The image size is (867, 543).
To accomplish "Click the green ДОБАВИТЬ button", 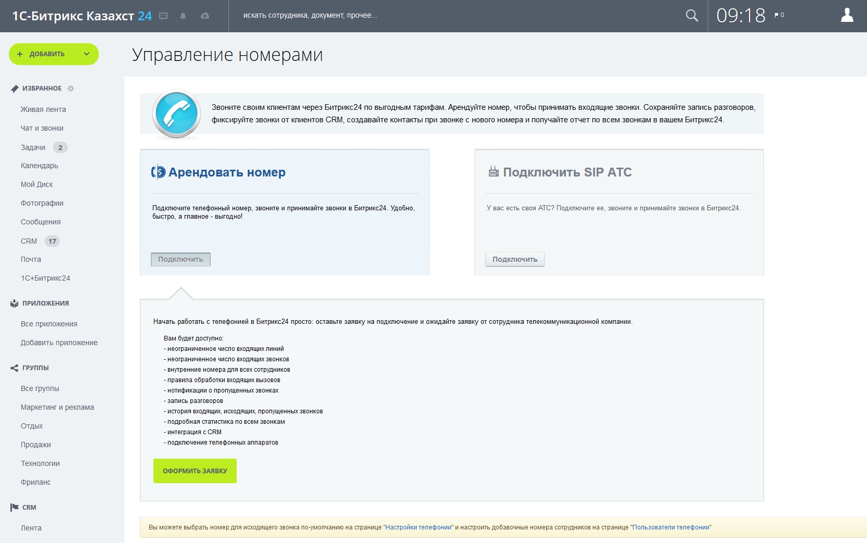I will point(54,54).
